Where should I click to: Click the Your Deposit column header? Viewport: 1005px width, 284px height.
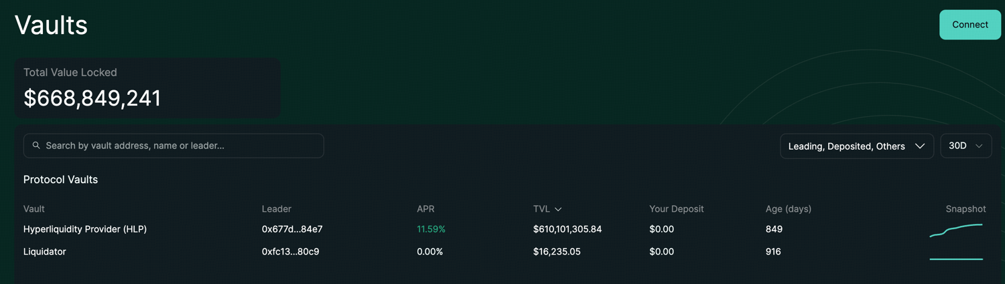pyautogui.click(x=676, y=209)
